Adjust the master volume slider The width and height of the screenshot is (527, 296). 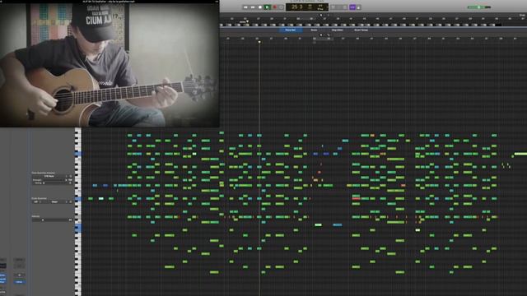pyautogui.click(x=479, y=7)
